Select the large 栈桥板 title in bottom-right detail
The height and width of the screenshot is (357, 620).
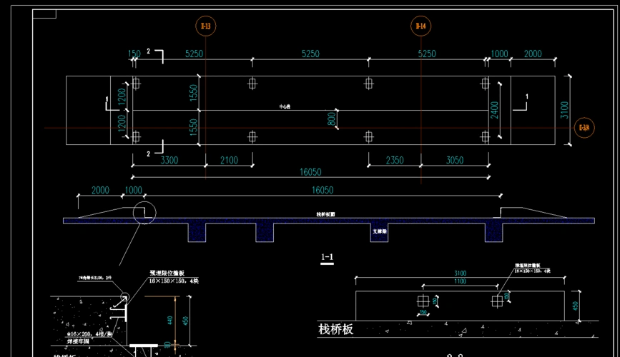click(336, 329)
